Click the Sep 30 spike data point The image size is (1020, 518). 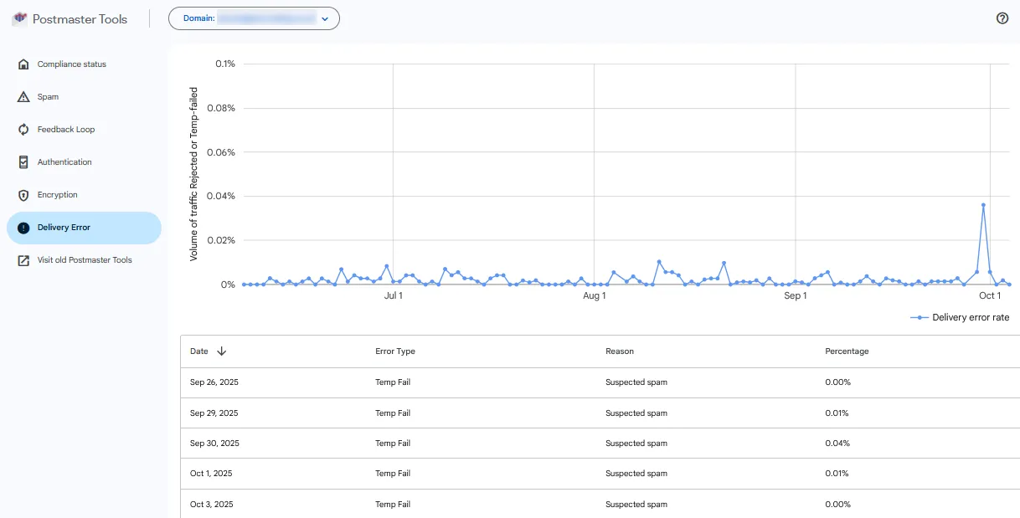coord(983,205)
